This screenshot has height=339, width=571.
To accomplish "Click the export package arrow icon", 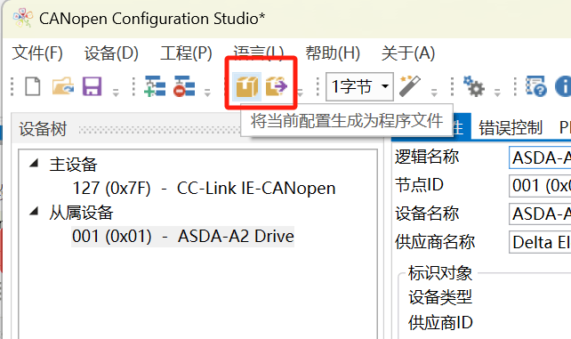I will [277, 86].
